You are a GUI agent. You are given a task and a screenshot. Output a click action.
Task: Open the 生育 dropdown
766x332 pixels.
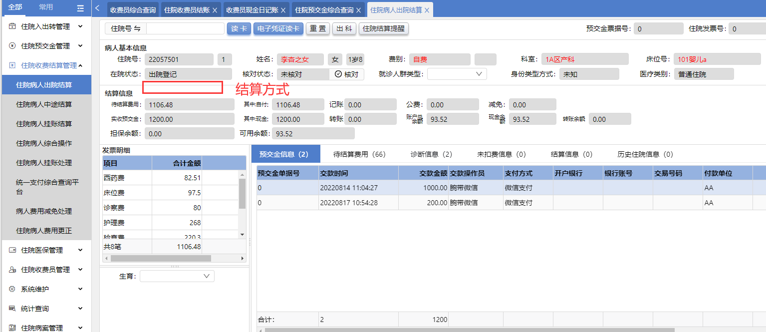(177, 276)
